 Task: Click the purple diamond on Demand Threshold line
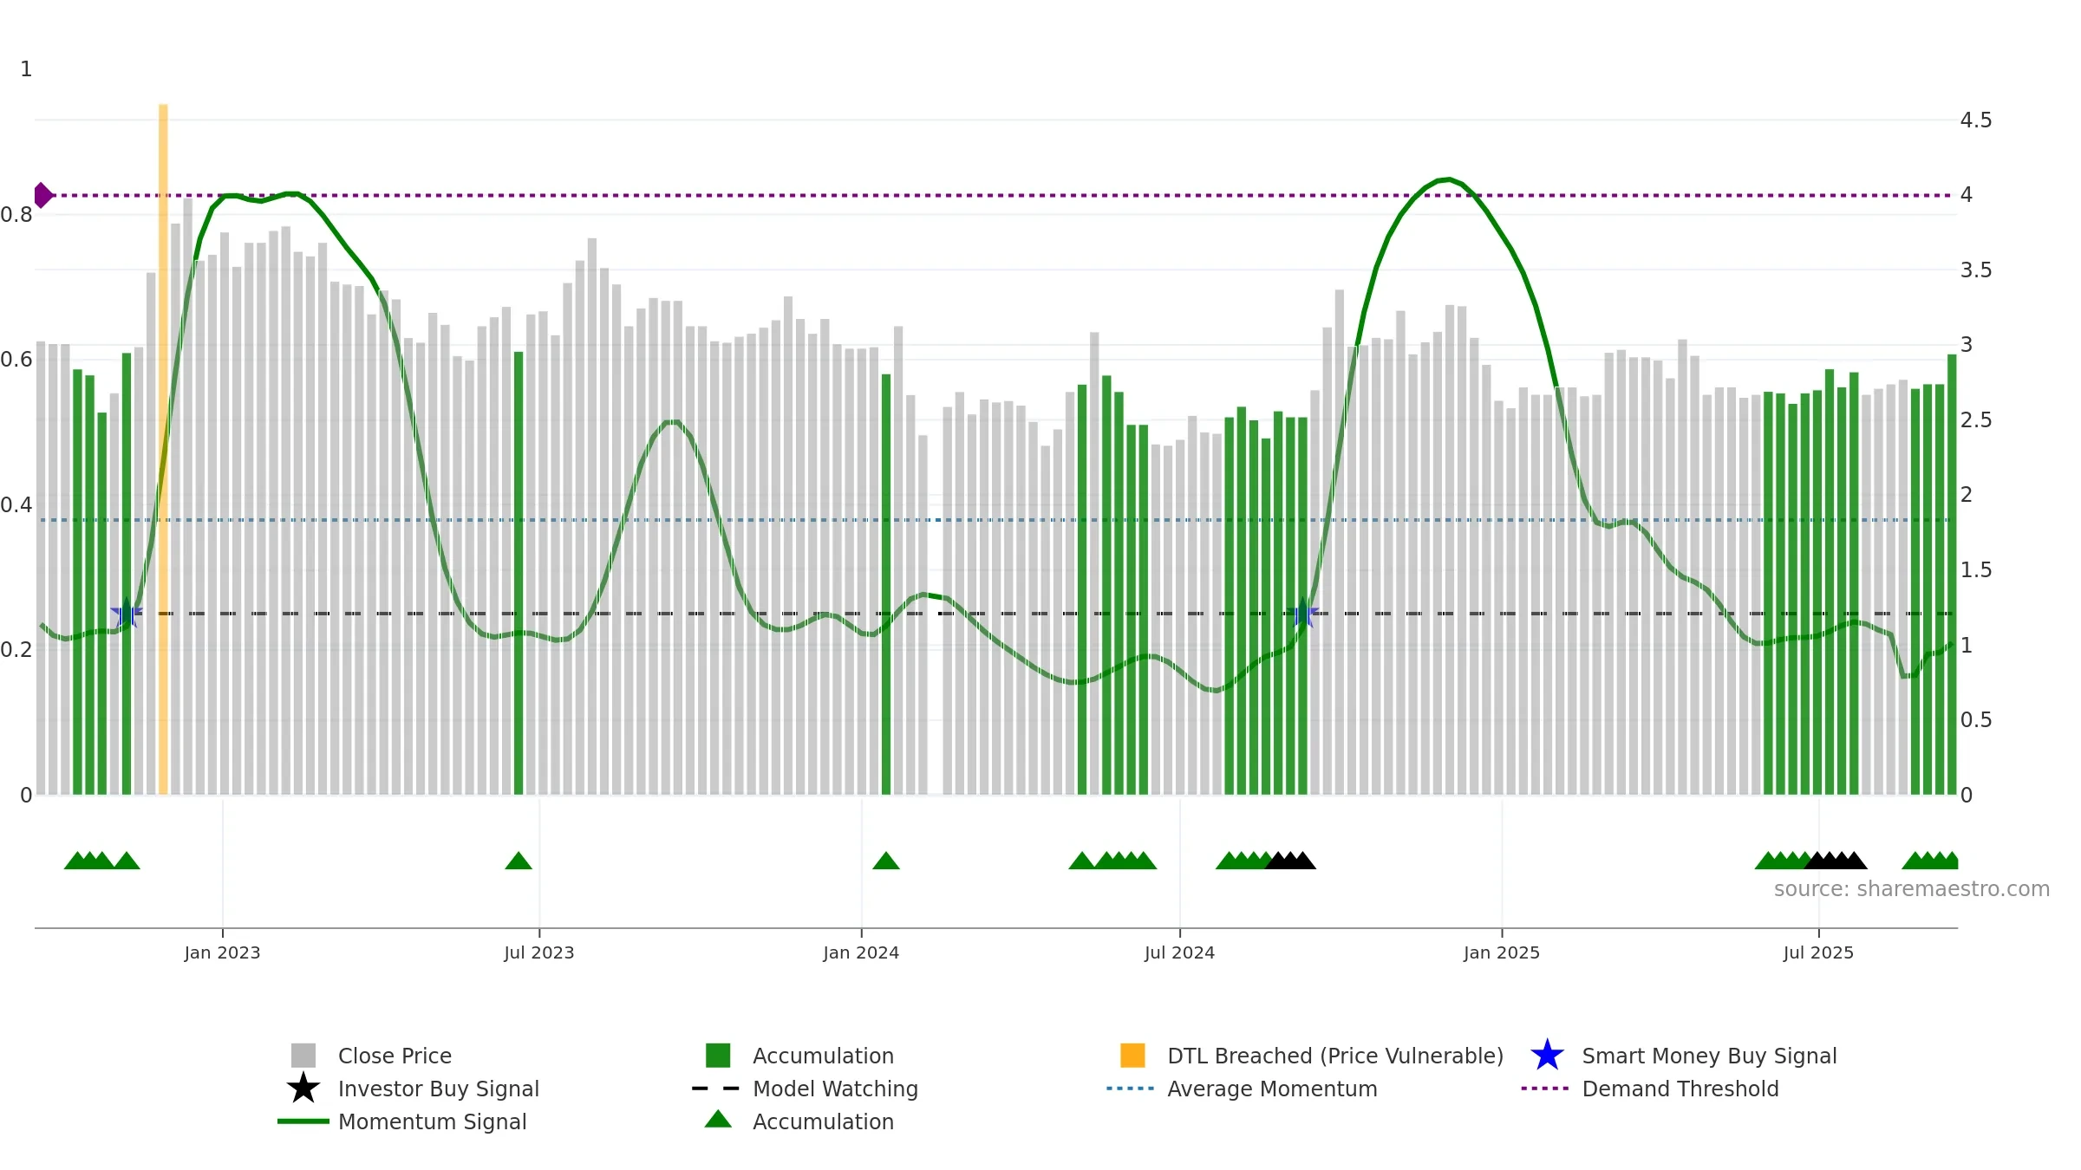(x=42, y=195)
